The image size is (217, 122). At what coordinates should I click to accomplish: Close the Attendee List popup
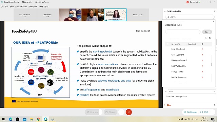click(x=213, y=21)
